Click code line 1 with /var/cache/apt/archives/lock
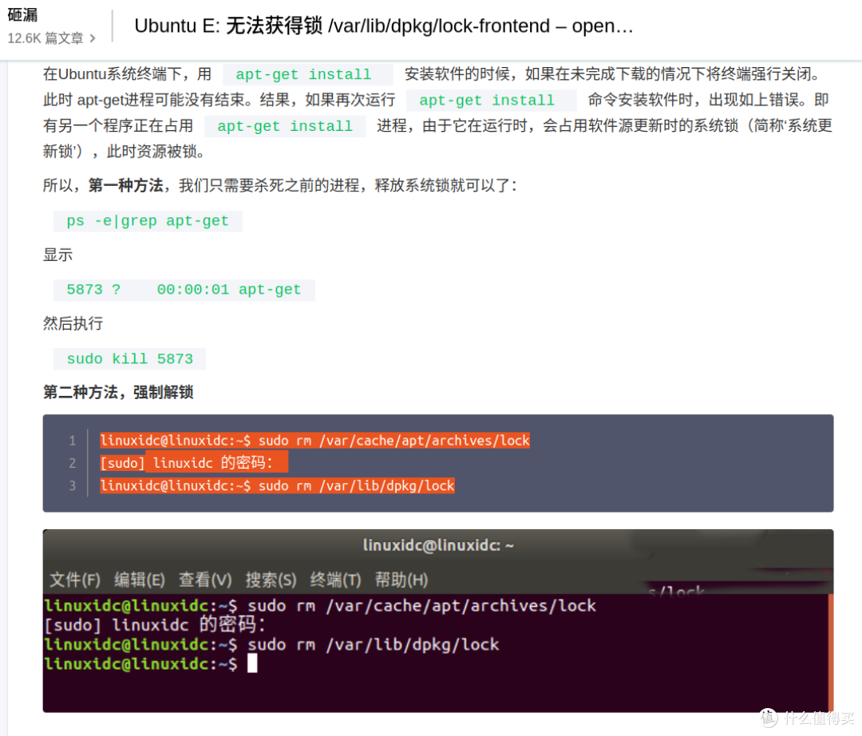Screen dimensions: 862x736 coord(314,441)
